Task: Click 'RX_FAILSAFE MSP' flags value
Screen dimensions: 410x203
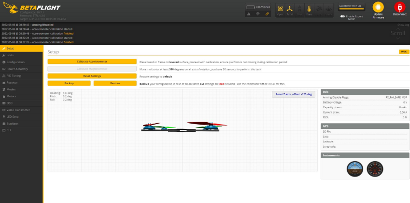Action: click(396, 97)
